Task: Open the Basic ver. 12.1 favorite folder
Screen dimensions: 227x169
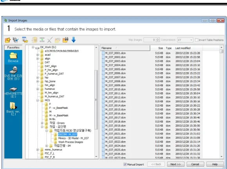Action: click(x=13, y=109)
